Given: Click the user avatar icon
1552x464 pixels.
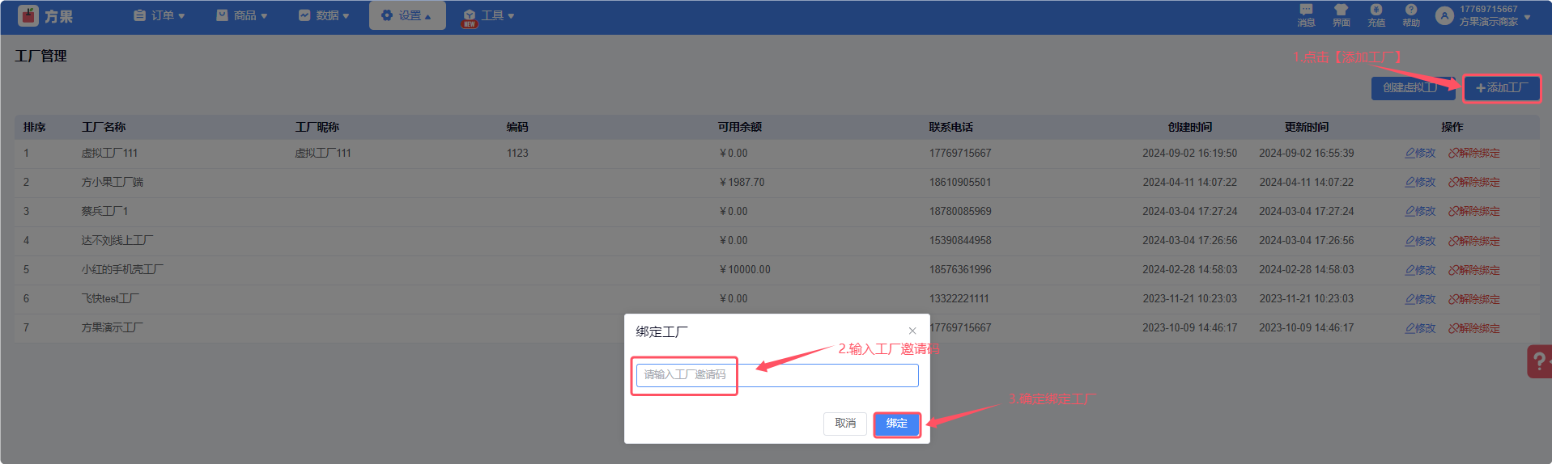Looking at the screenshot, I should pos(1444,15).
